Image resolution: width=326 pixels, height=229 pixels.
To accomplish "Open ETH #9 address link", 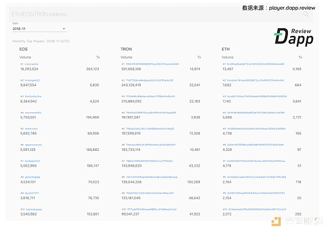I will tap(256, 193).
